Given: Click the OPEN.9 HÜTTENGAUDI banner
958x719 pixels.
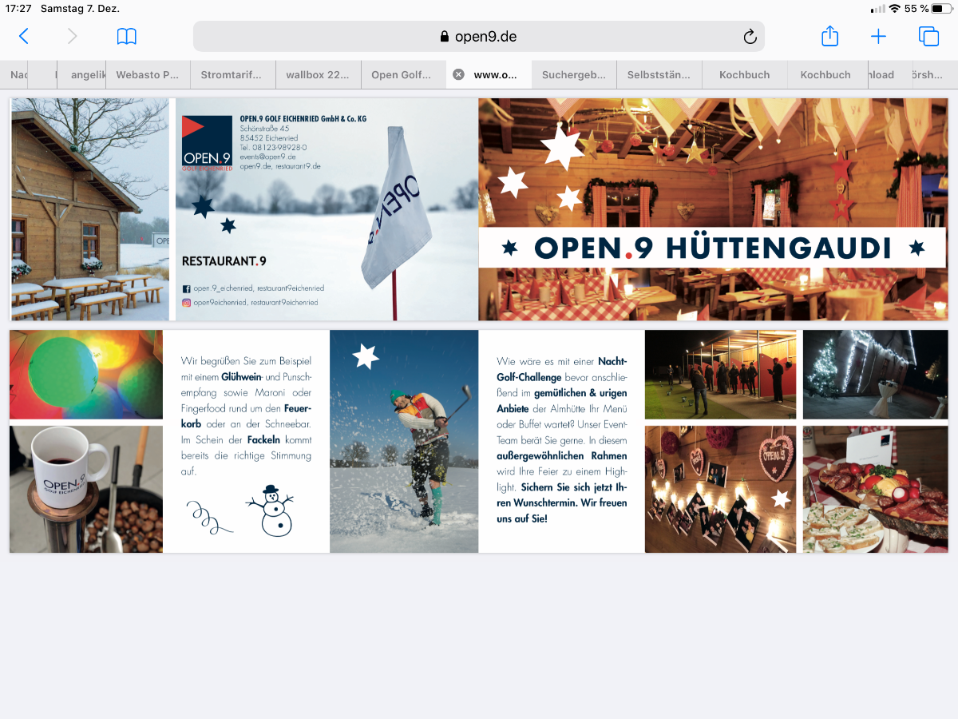Looking at the screenshot, I should tap(712, 248).
